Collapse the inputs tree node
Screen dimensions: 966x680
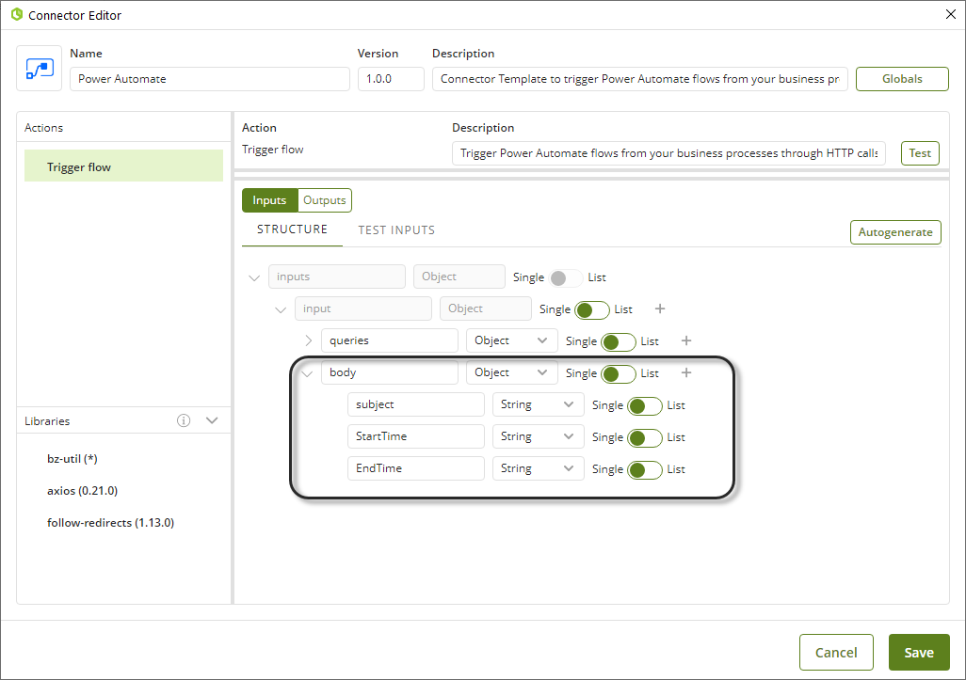click(x=254, y=277)
